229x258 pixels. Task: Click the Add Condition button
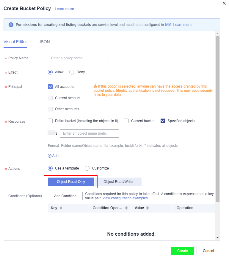tap(65, 196)
